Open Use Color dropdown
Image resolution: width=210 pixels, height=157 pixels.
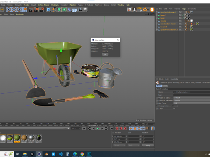[192, 103]
